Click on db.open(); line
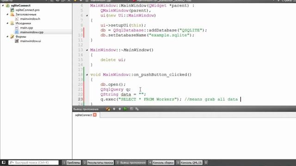The height and width of the screenshot is (166, 296). coord(113,84)
